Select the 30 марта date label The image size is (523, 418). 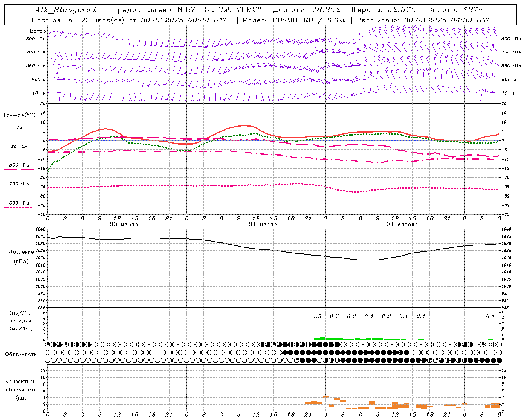124,225
